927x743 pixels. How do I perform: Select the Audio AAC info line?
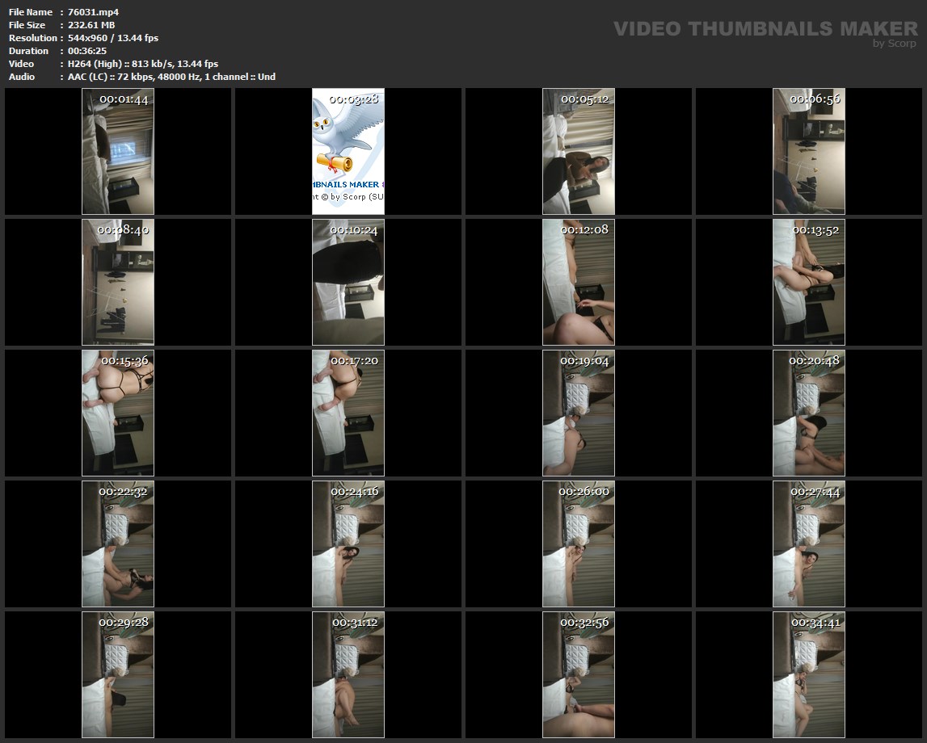pos(171,77)
